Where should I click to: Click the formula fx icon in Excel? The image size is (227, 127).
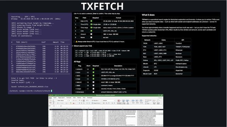(x=61, y=106)
